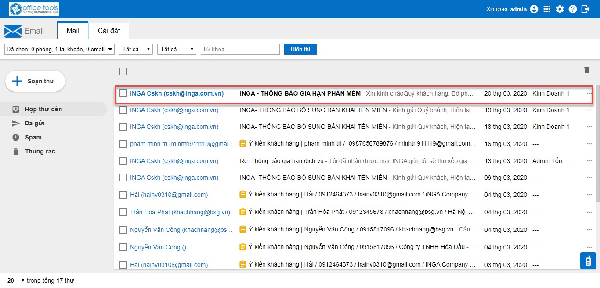The width and height of the screenshot is (600, 288).
Task: Open more options for 13 thg 03 email
Action: [x=589, y=161]
